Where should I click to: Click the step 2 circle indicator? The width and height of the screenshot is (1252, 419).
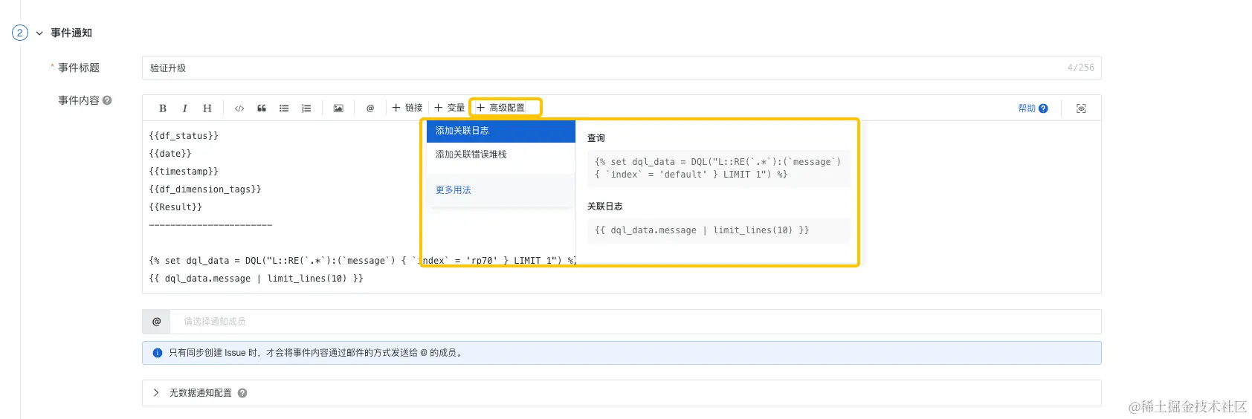pyautogui.click(x=20, y=33)
